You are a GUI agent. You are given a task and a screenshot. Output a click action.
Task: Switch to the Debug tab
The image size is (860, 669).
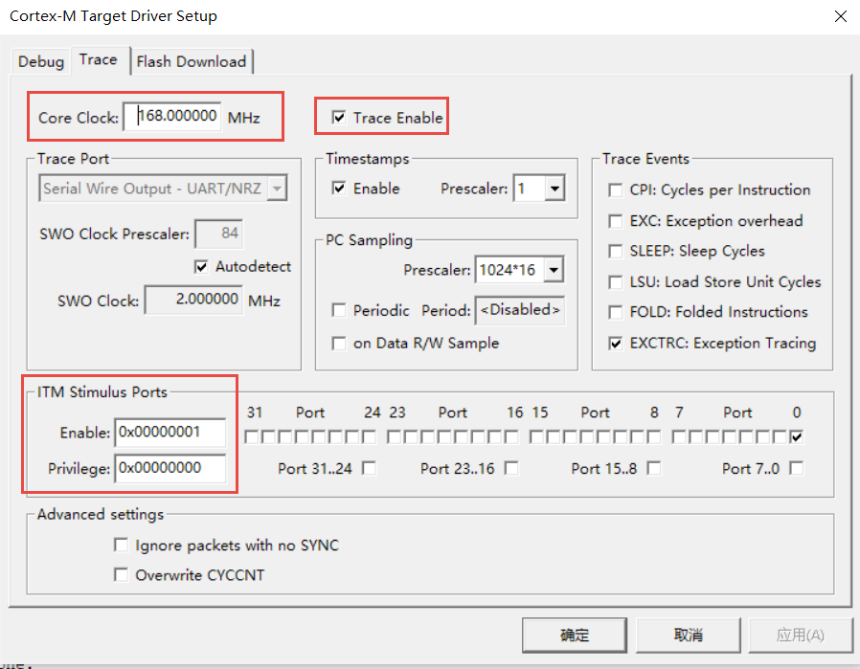point(40,60)
